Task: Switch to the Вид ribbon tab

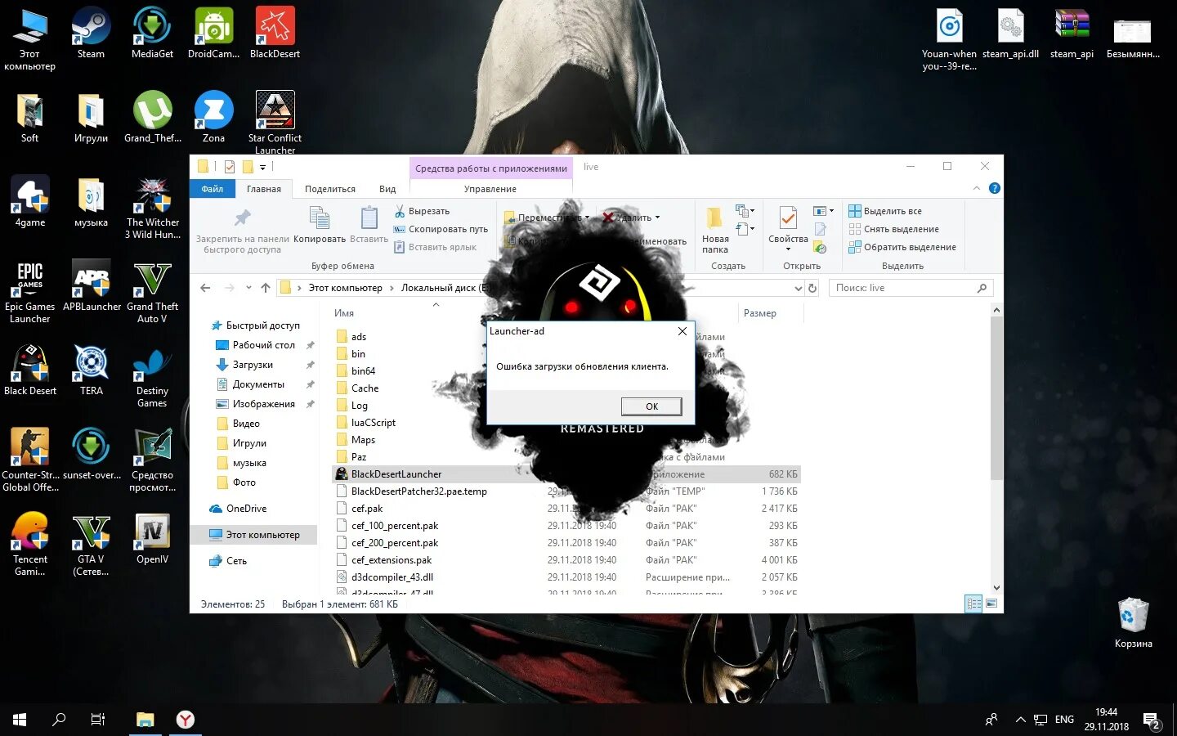Action: click(x=387, y=189)
